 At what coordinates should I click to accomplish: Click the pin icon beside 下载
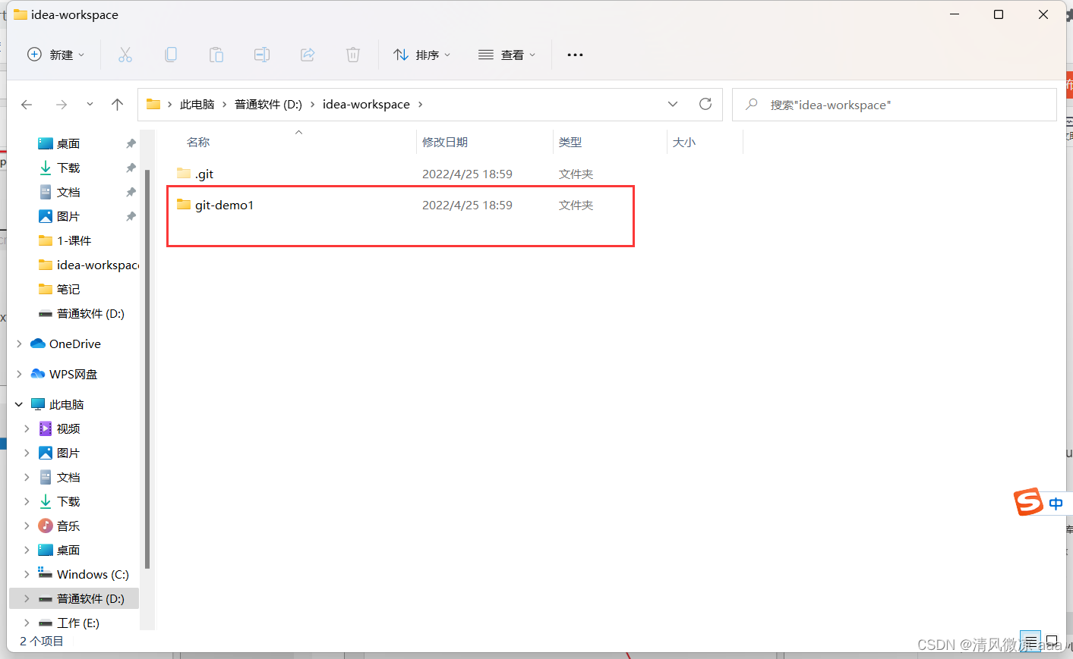[131, 168]
